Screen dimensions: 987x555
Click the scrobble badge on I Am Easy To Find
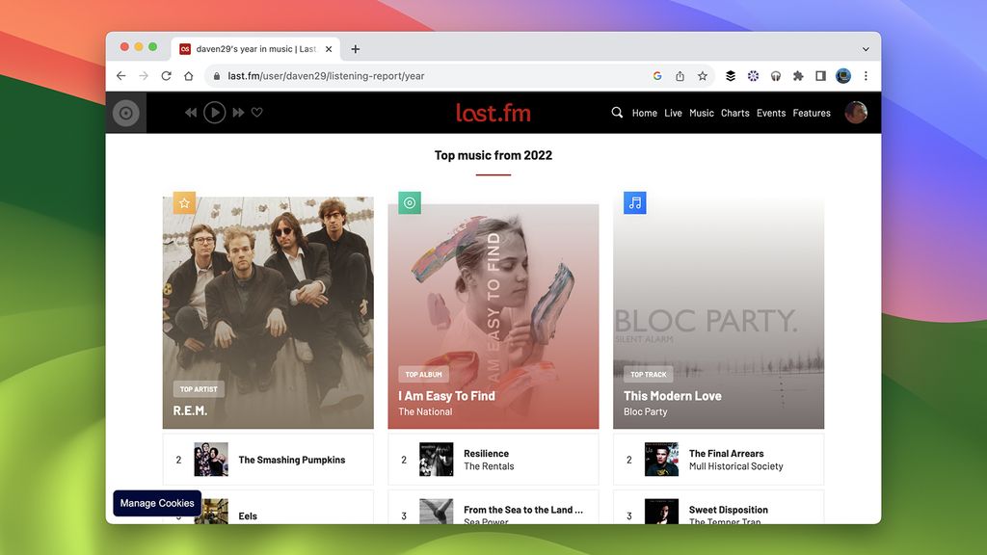[409, 202]
